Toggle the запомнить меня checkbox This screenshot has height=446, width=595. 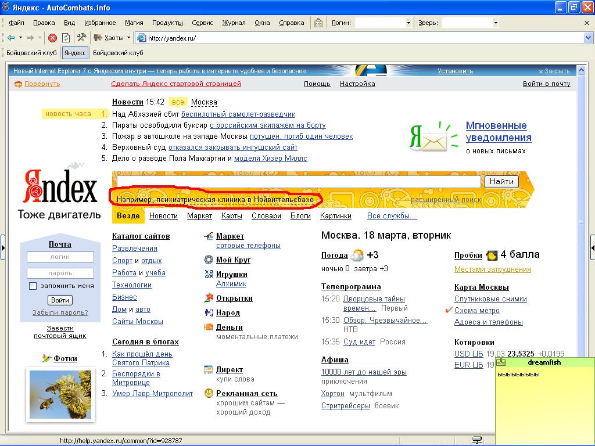click(x=33, y=286)
